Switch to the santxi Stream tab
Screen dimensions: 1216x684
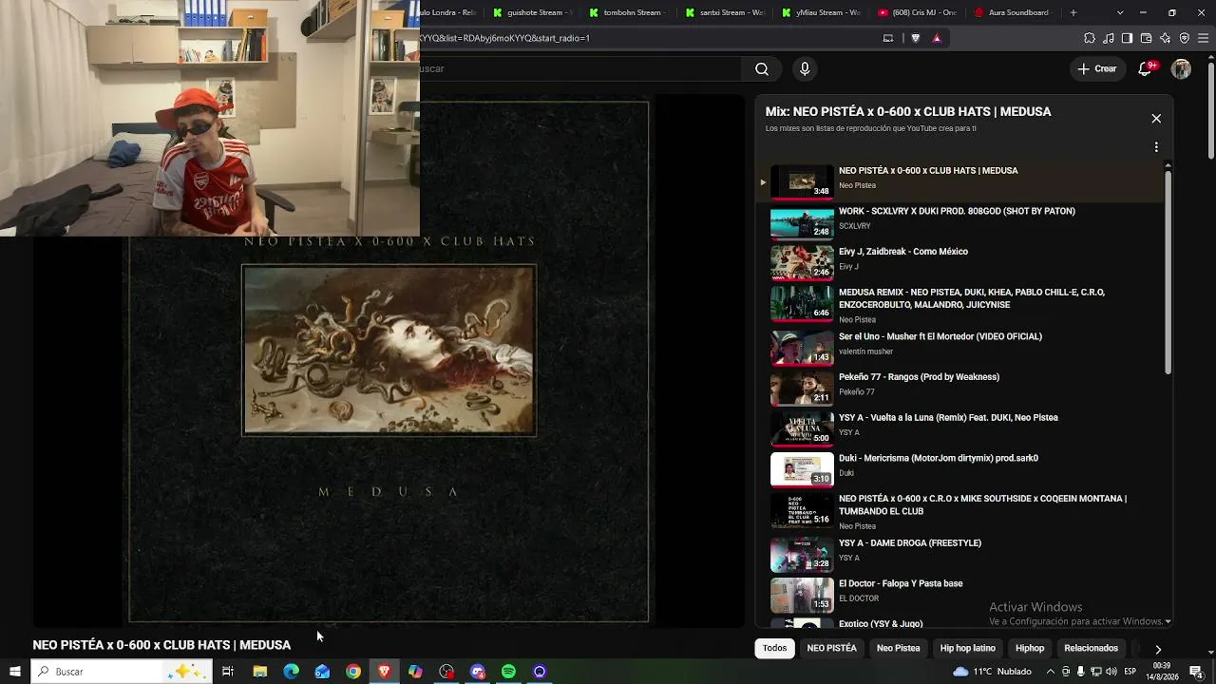726,12
